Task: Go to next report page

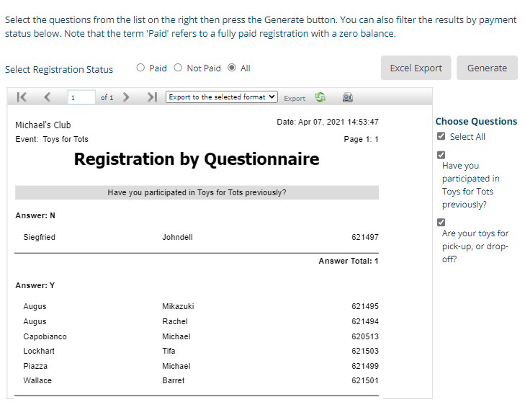Action: click(x=126, y=97)
